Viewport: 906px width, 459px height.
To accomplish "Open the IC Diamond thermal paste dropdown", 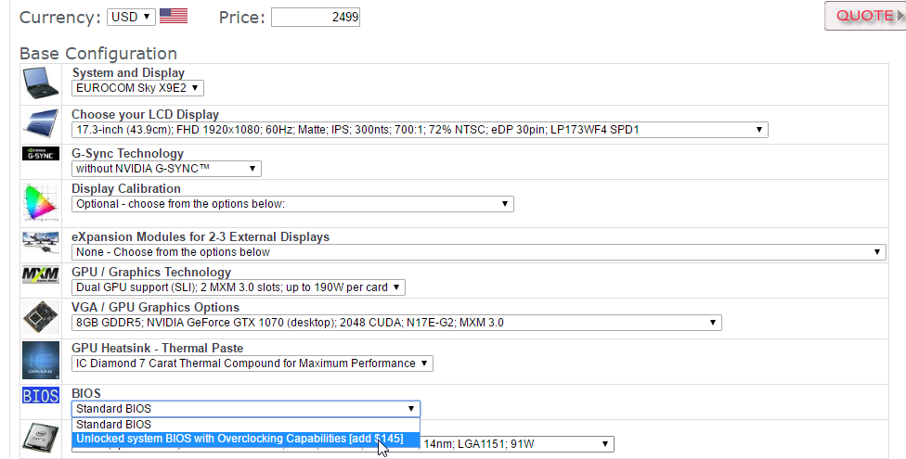I will pyautogui.click(x=252, y=363).
